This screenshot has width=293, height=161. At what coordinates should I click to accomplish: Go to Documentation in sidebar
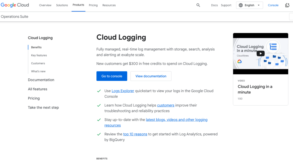pos(41,80)
